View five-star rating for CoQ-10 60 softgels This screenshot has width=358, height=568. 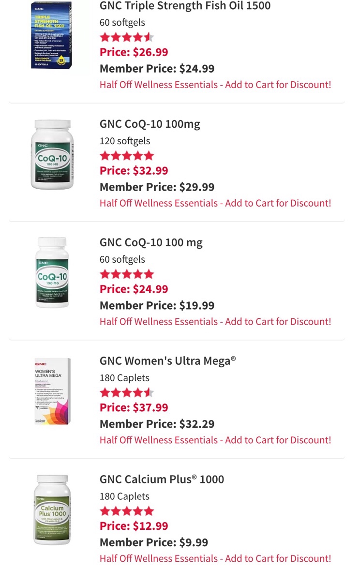[127, 274]
